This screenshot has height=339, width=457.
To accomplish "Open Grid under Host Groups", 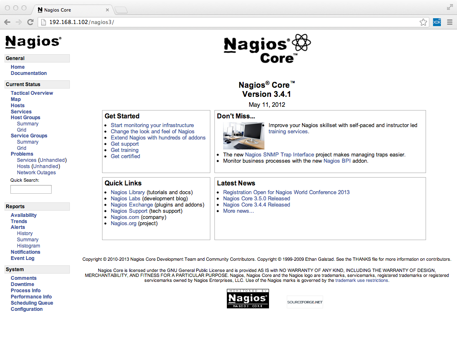I will tap(21, 130).
